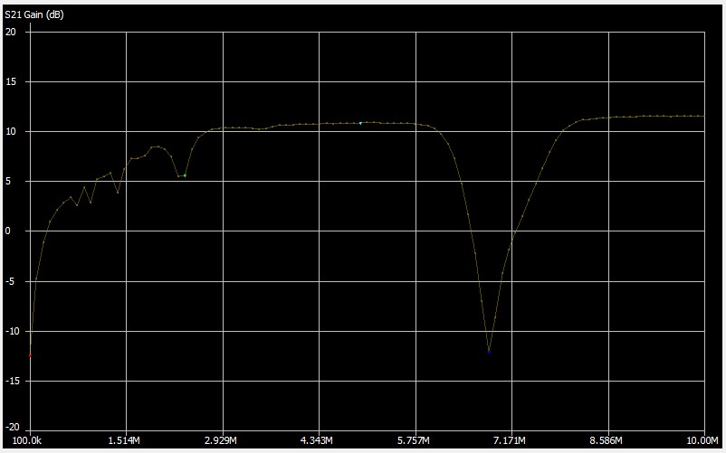Click the red marker at the trace start
The width and height of the screenshot is (726, 453).
(30, 355)
